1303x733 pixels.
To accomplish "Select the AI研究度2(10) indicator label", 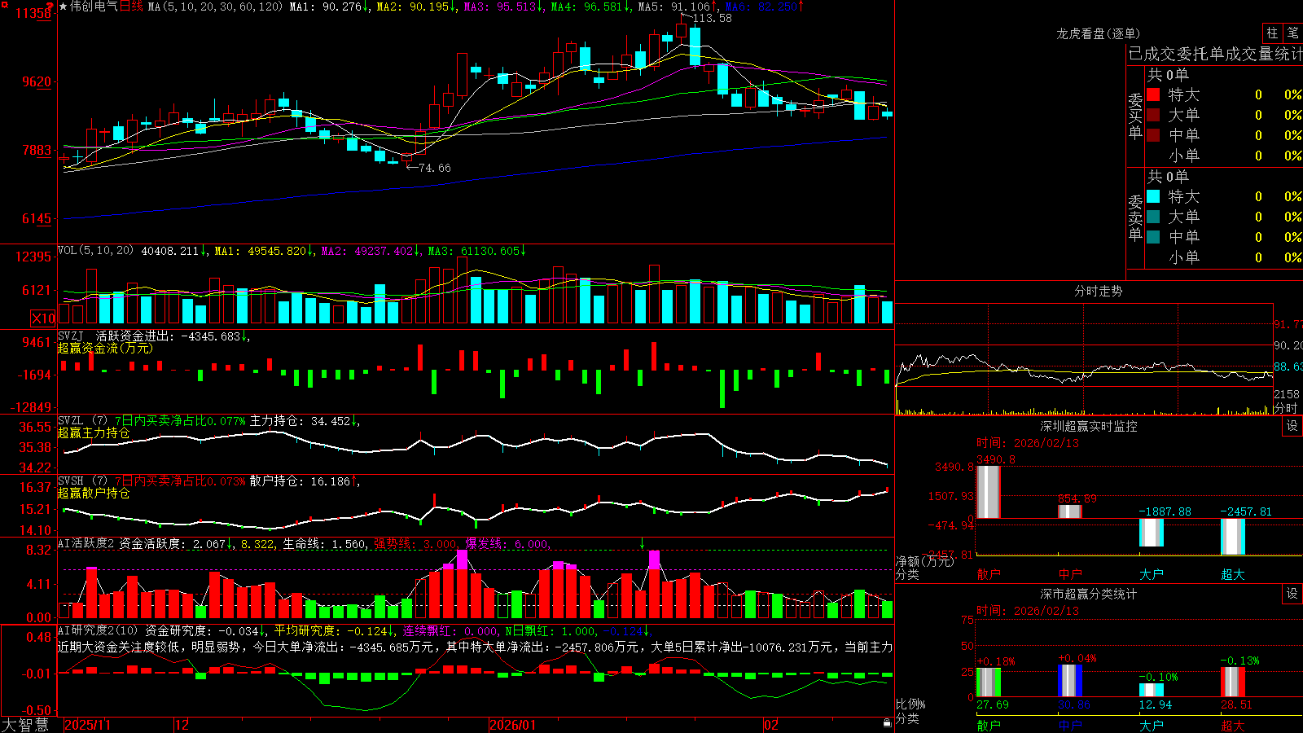I will (x=99, y=630).
